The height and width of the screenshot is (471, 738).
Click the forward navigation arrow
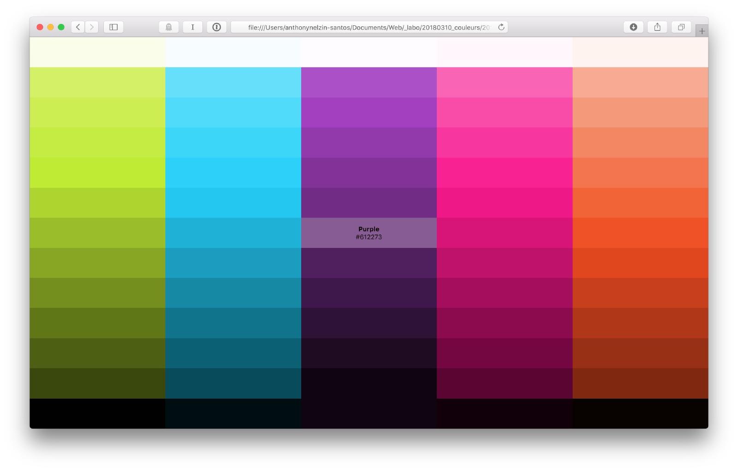pyautogui.click(x=92, y=27)
